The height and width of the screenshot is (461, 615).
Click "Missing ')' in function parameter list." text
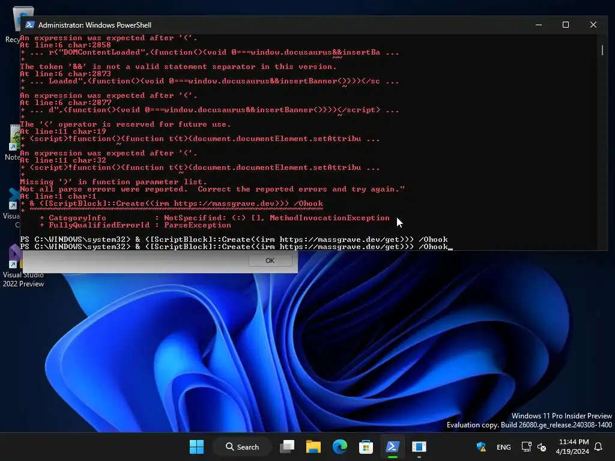[x=114, y=181]
